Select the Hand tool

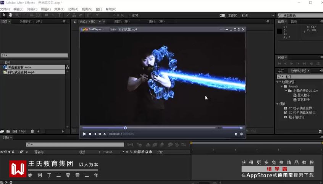(x=11, y=15)
